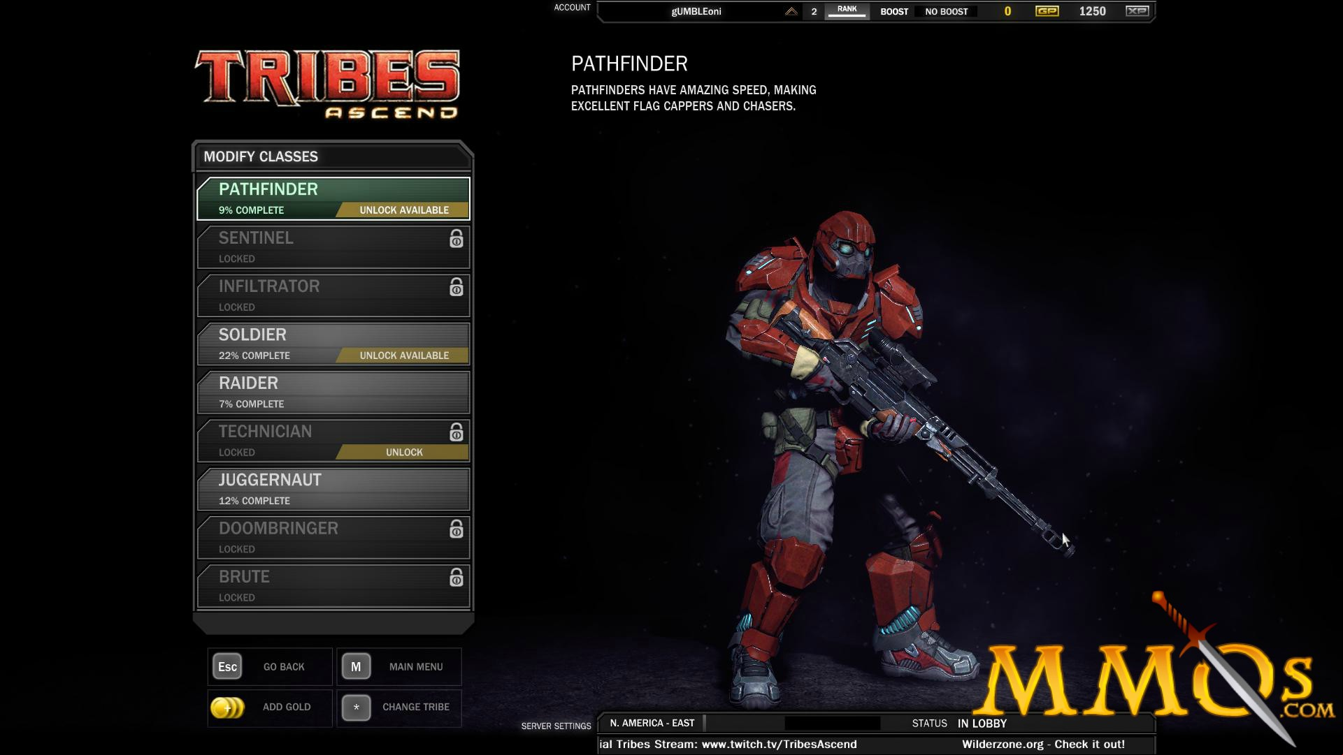The width and height of the screenshot is (1343, 755).
Task: Select the locked Doombringer class
Action: (333, 537)
